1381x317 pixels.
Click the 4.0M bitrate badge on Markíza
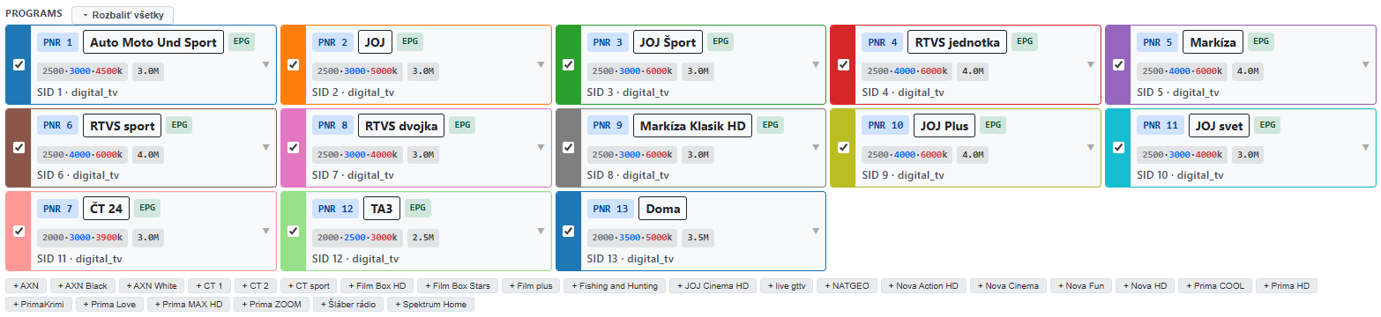[x=1248, y=72]
